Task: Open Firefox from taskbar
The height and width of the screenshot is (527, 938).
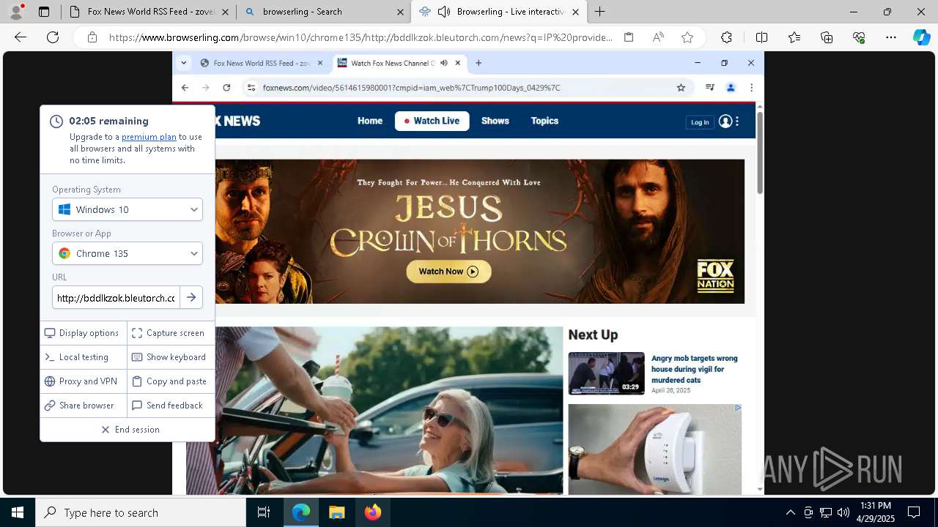Action: coord(372,512)
